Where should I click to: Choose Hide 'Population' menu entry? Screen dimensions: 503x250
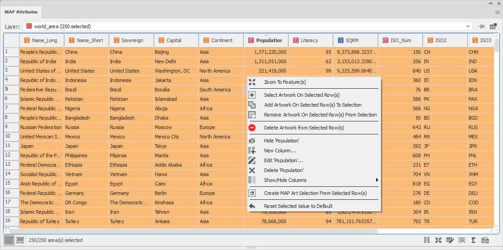click(x=314, y=141)
